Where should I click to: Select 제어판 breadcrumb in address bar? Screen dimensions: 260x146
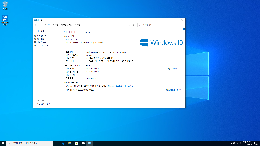click(55, 25)
